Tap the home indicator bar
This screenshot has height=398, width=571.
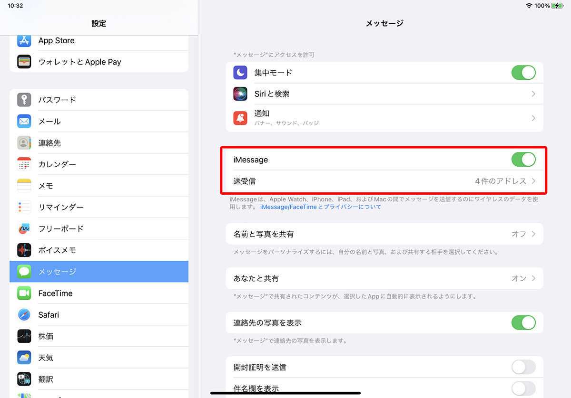tap(285, 393)
